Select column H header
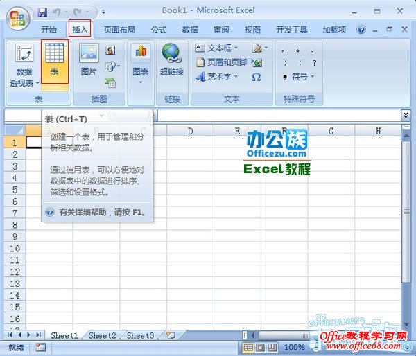The image size is (416, 356). [378, 131]
